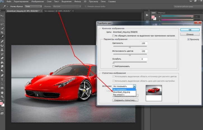Click 'Сохранить статистику...' button

coord(125,100)
